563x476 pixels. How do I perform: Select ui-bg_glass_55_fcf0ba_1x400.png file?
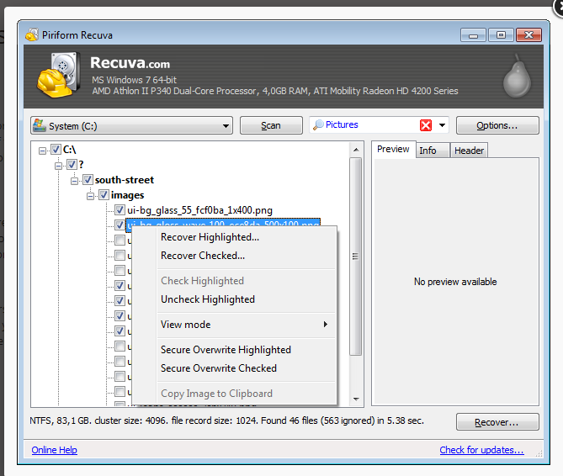pyautogui.click(x=199, y=210)
